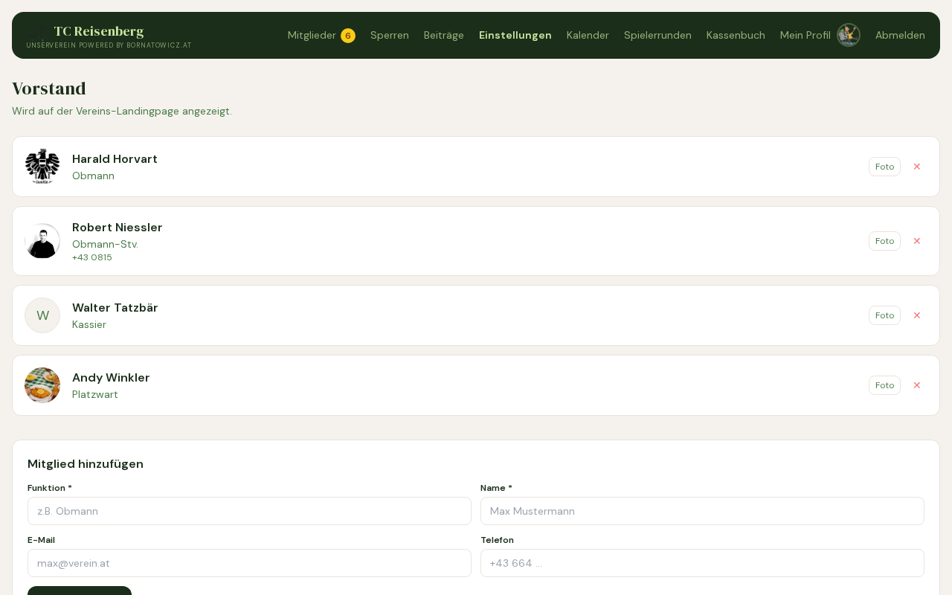952x595 pixels.
Task: Click Foto button for Harald Horvart
Action: 884,167
